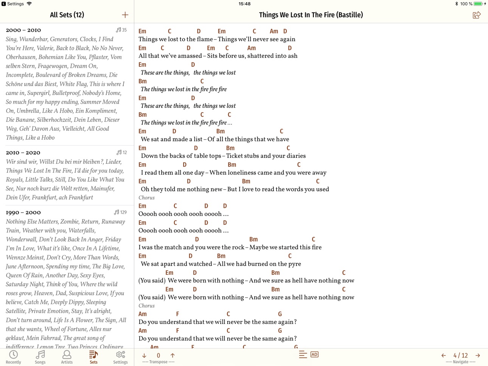Click the Navigate label
488x366 pixels.
click(x=460, y=362)
